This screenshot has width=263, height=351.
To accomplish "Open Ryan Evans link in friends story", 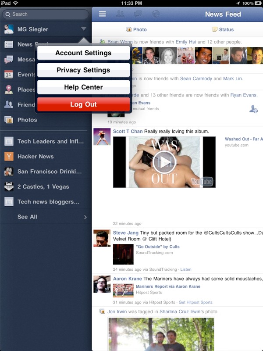I will point(243,95).
